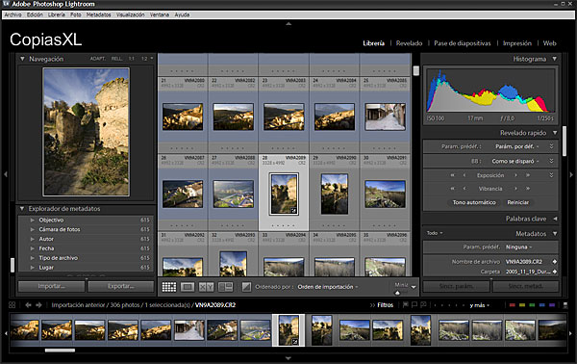Click the Importar... button

coord(52,286)
